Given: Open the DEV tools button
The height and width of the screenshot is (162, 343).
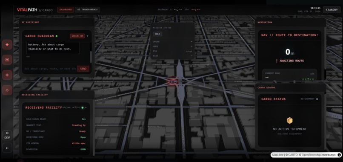Looking at the screenshot, I should 7,135.
